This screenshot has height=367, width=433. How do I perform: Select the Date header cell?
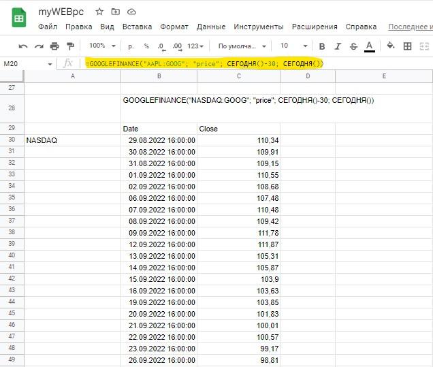[159, 129]
